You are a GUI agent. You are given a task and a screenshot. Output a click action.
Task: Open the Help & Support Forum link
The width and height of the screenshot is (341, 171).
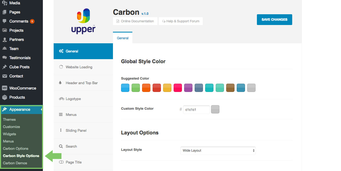point(181,21)
